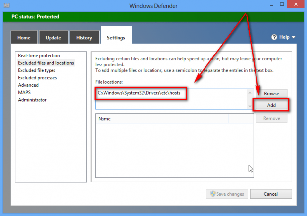Open Excluded file types settings
307x216 pixels.
tap(37, 70)
